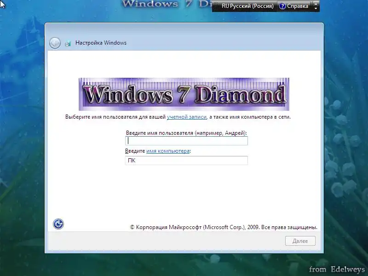Click the language bar grip handle

216,6
